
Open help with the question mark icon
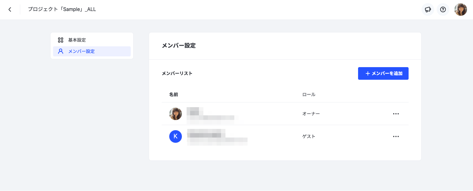pyautogui.click(x=443, y=9)
